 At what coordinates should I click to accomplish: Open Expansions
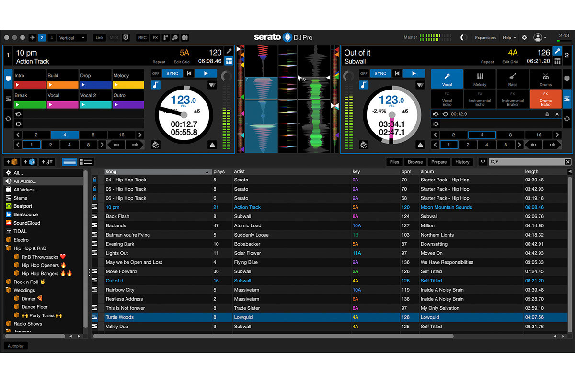[485, 37]
